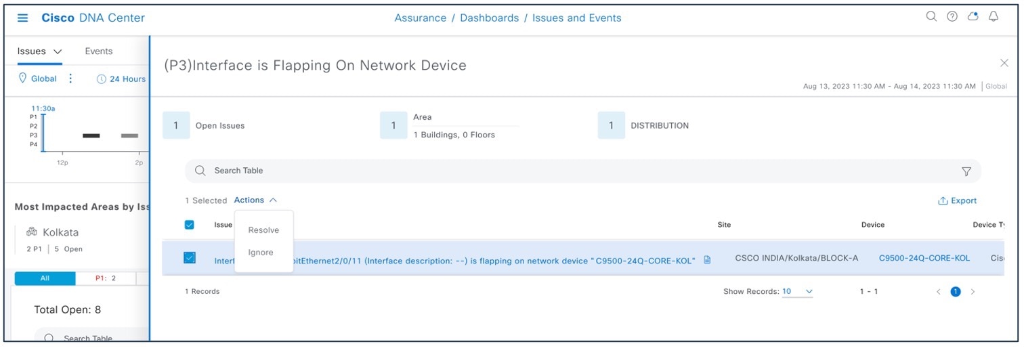This screenshot has width=1024, height=348.
Task: Click the Issues and Events breadcrumb
Action: click(x=576, y=18)
